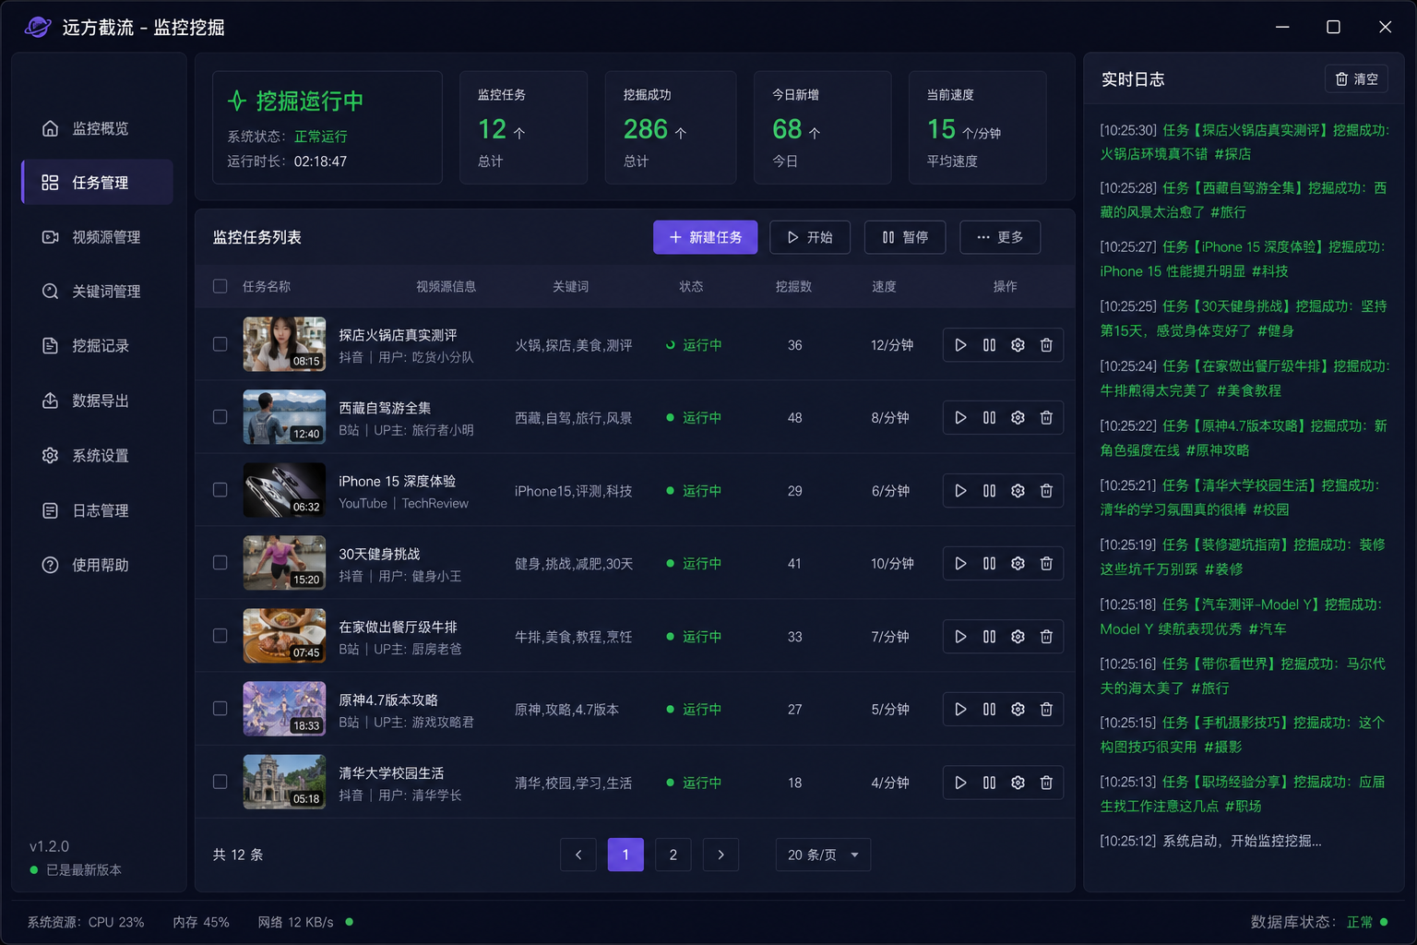Open 系统设置 in the sidebar
The image size is (1417, 945).
[x=97, y=456]
